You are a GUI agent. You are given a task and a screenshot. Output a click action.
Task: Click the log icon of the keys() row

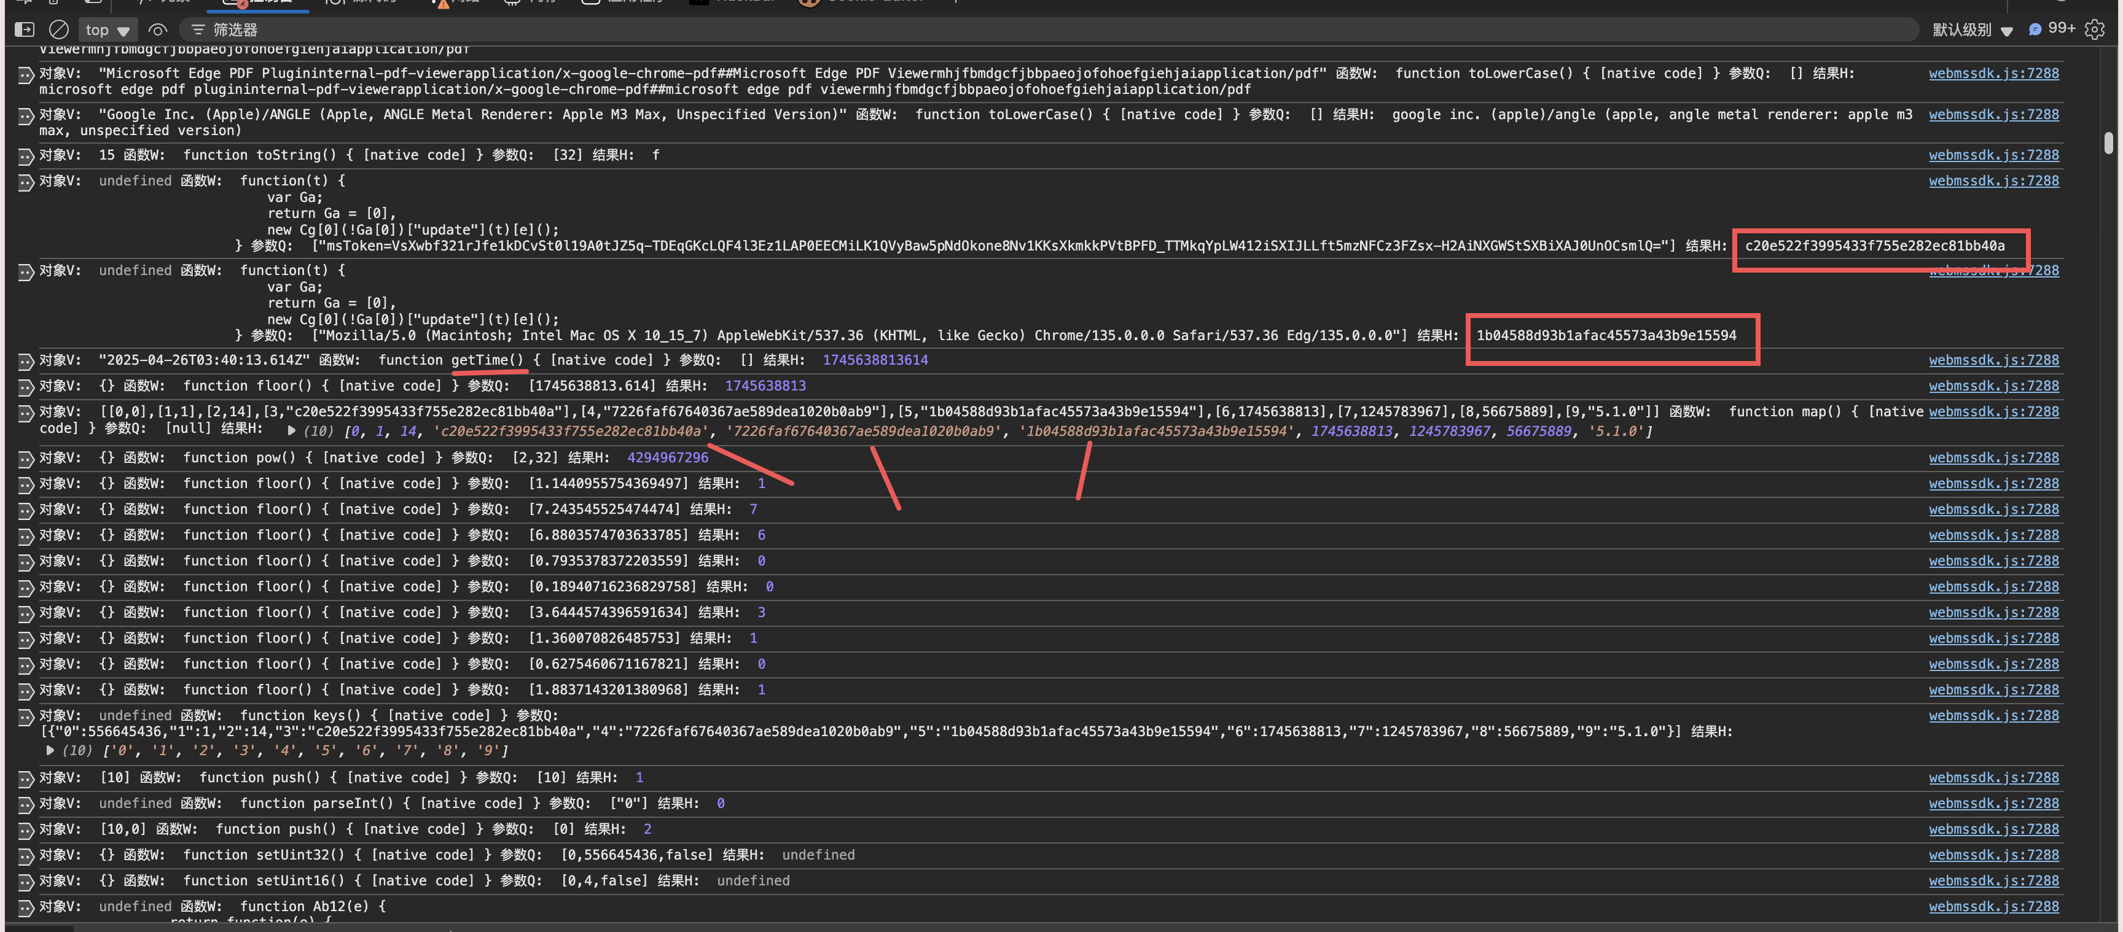point(26,717)
